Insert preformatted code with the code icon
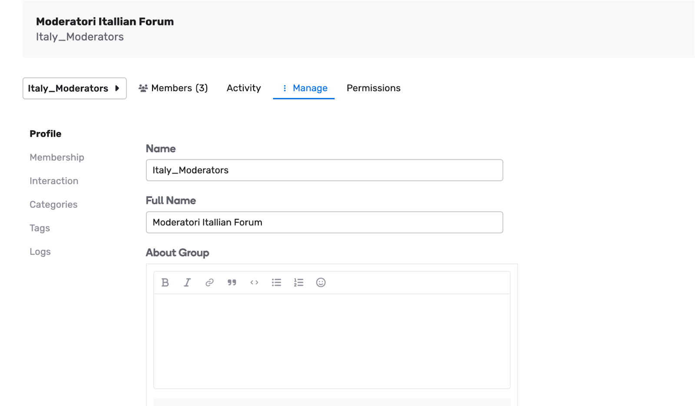 pyautogui.click(x=254, y=283)
